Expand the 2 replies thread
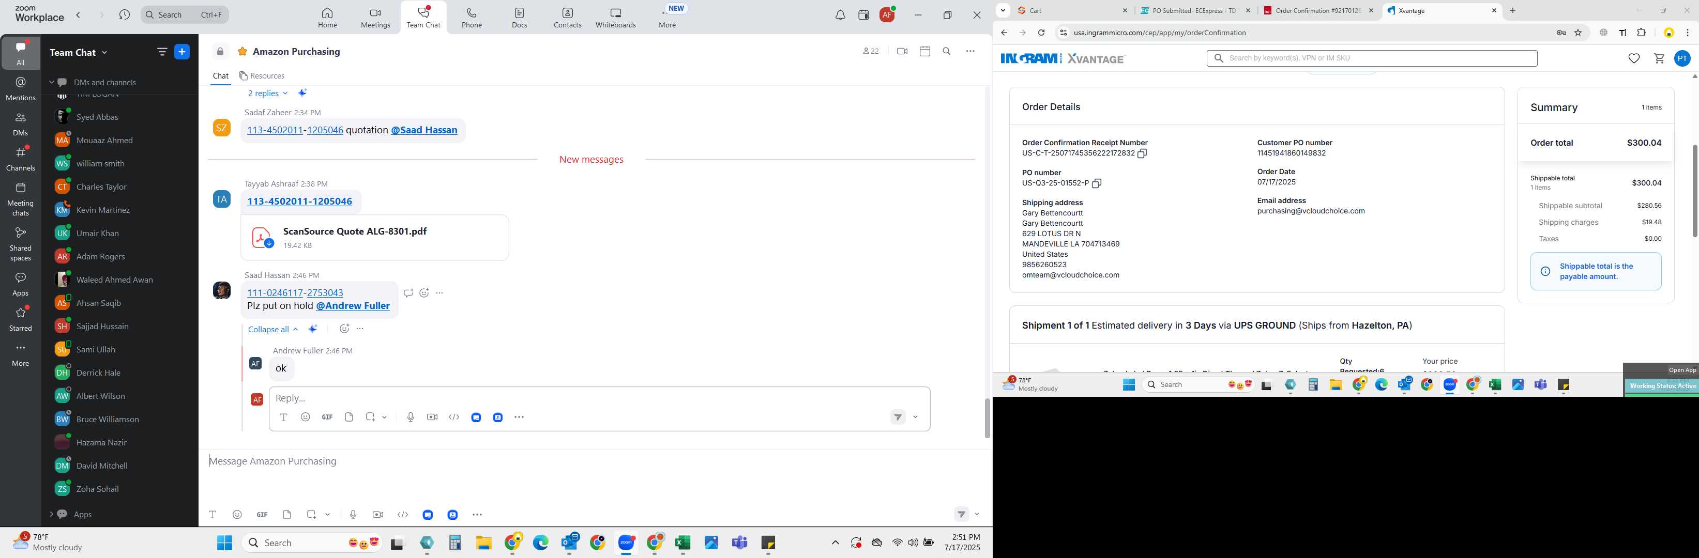 pos(268,94)
